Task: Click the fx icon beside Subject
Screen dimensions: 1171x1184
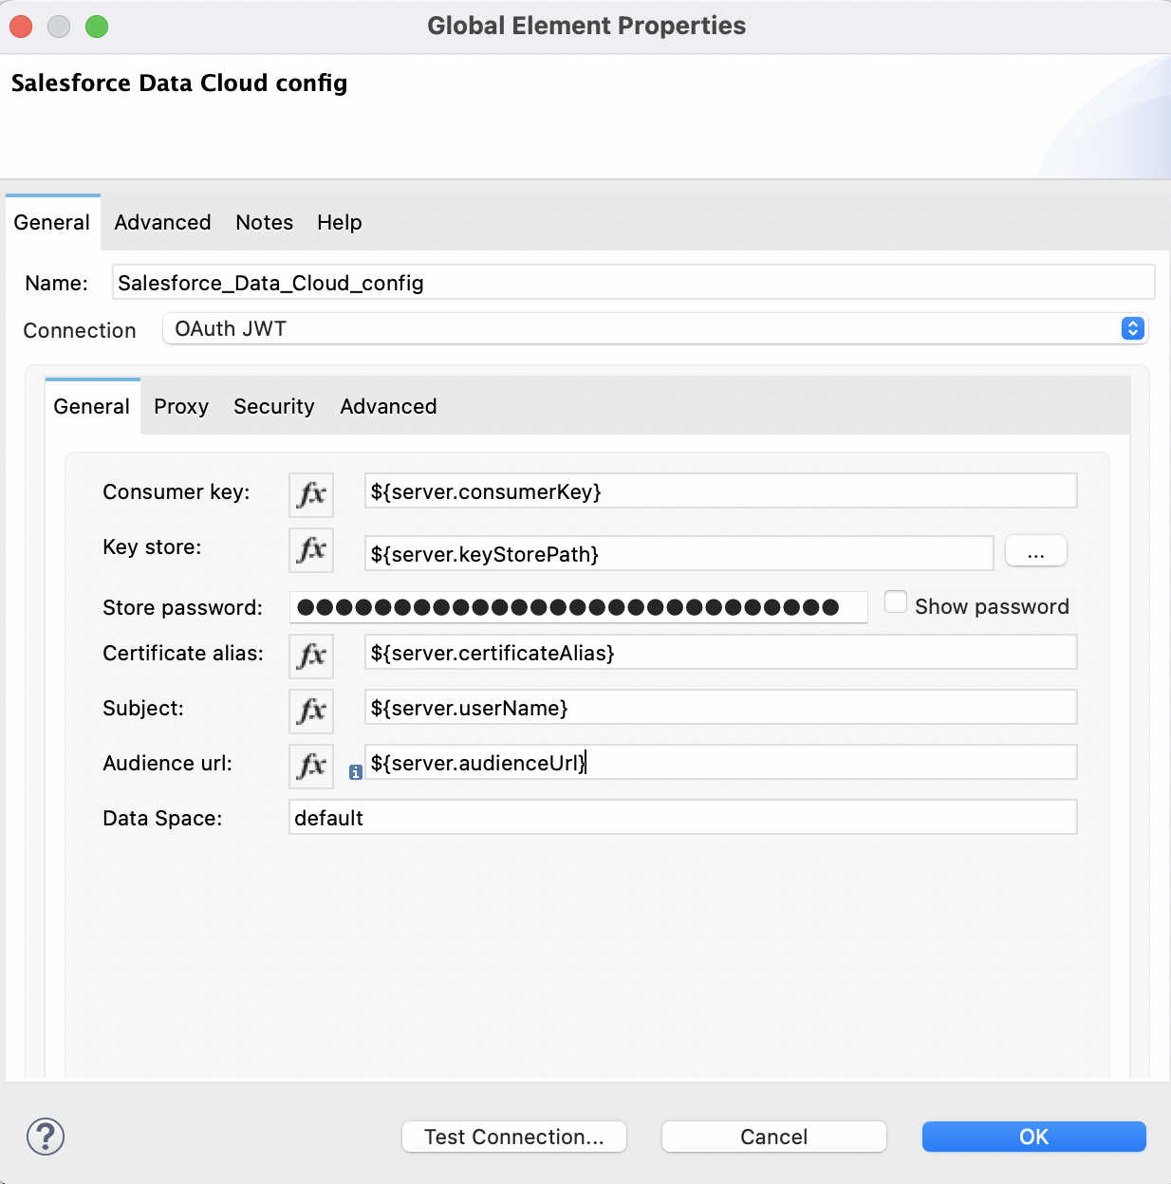Action: [x=310, y=711]
